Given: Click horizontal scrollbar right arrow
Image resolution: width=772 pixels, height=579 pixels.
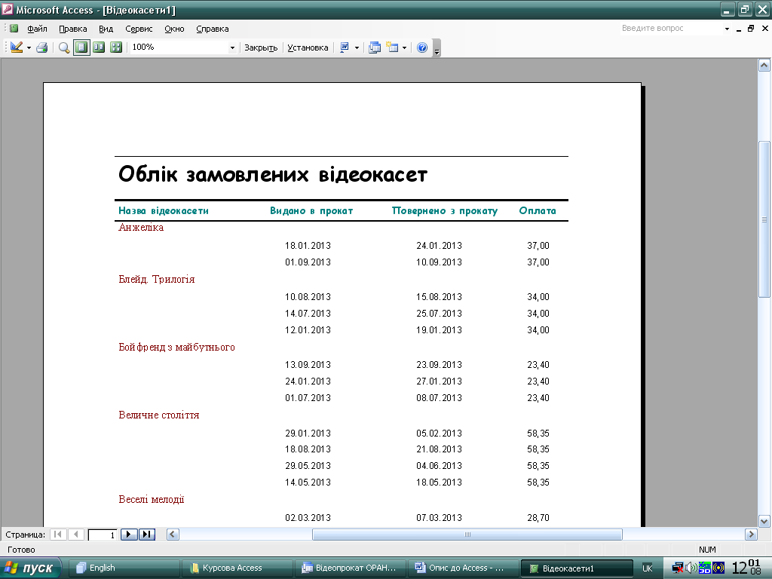Looking at the screenshot, I should coord(751,535).
